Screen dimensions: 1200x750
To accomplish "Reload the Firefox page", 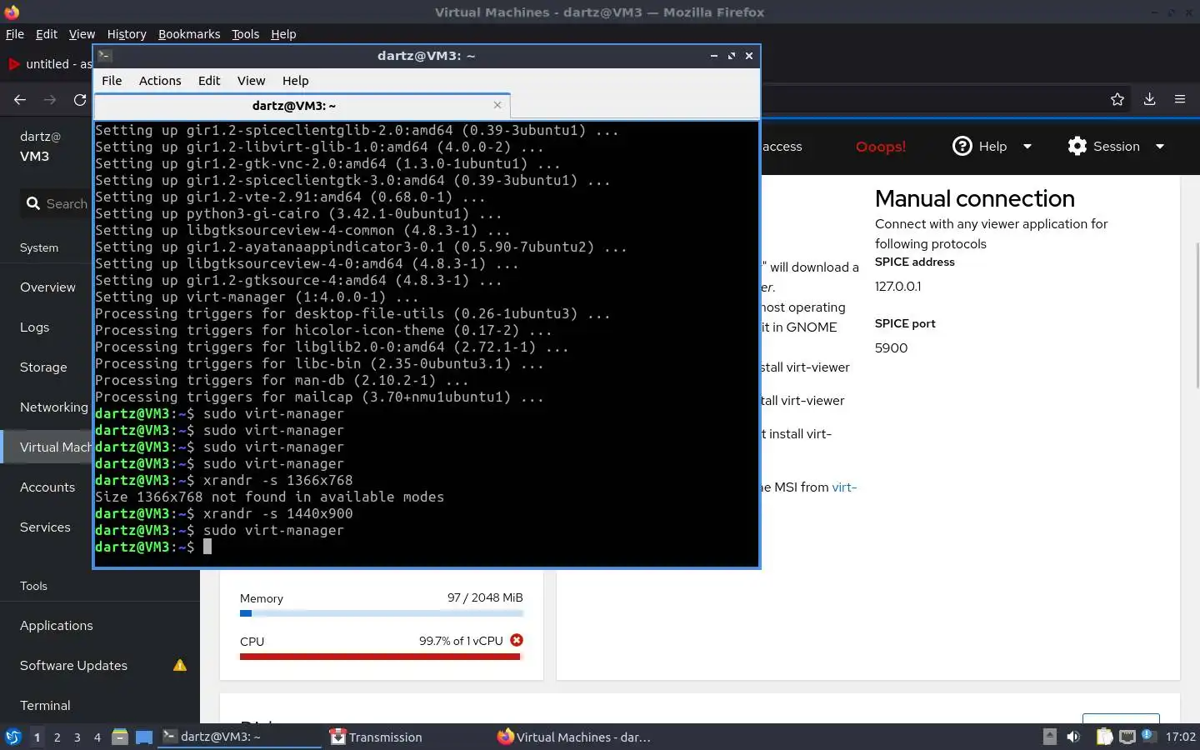I will (x=80, y=100).
